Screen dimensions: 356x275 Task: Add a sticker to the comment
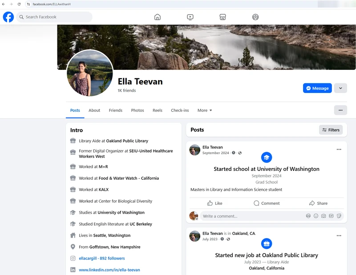click(x=339, y=216)
